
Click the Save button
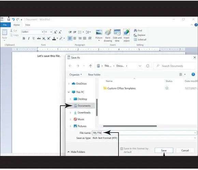coord(164,151)
